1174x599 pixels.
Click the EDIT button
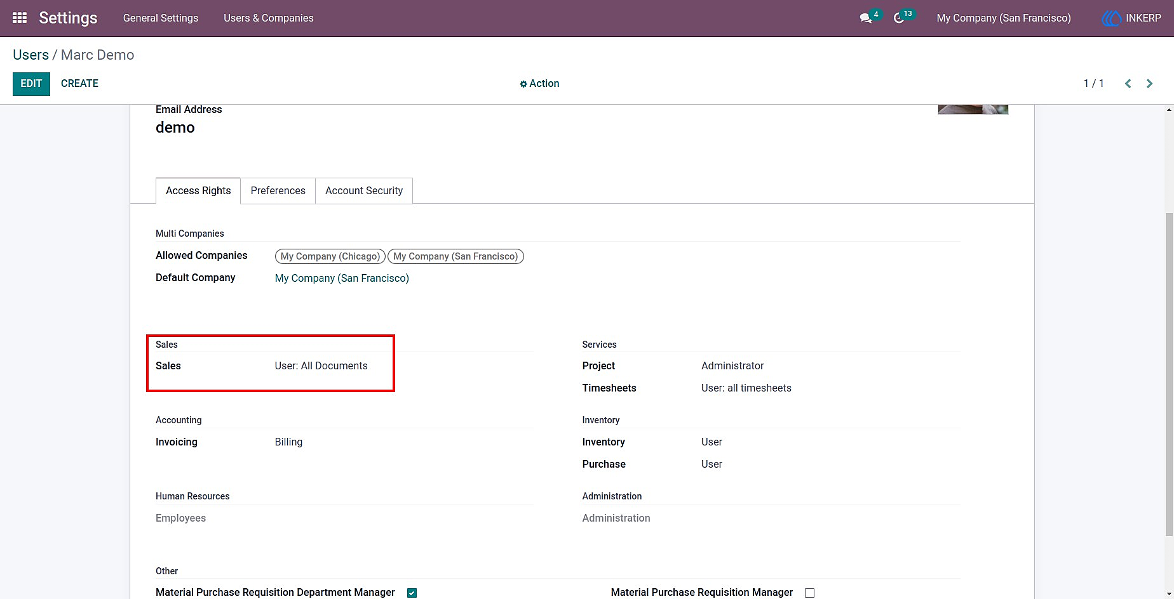[x=31, y=84]
